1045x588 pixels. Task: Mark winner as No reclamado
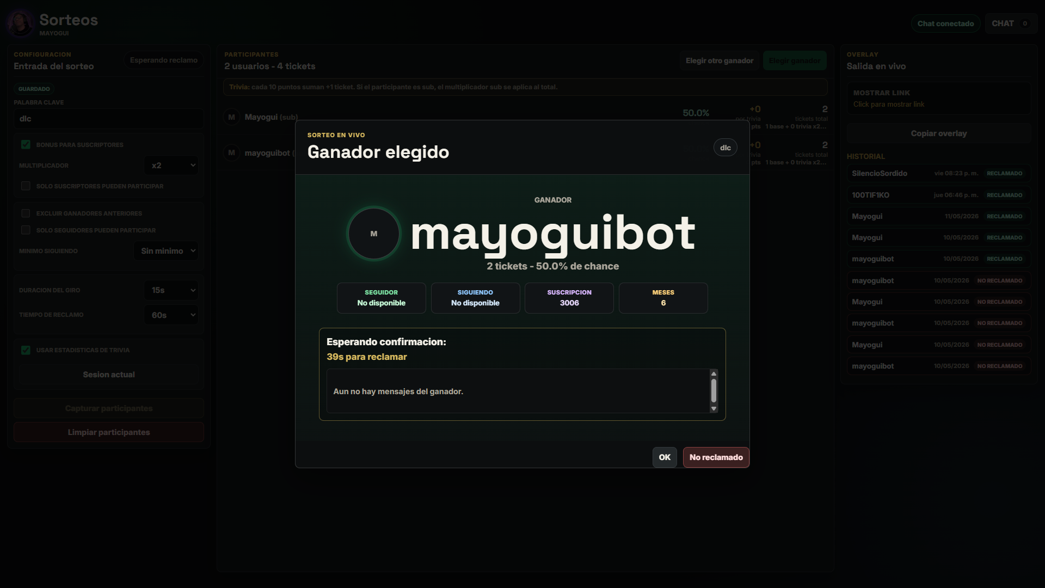pyautogui.click(x=716, y=457)
